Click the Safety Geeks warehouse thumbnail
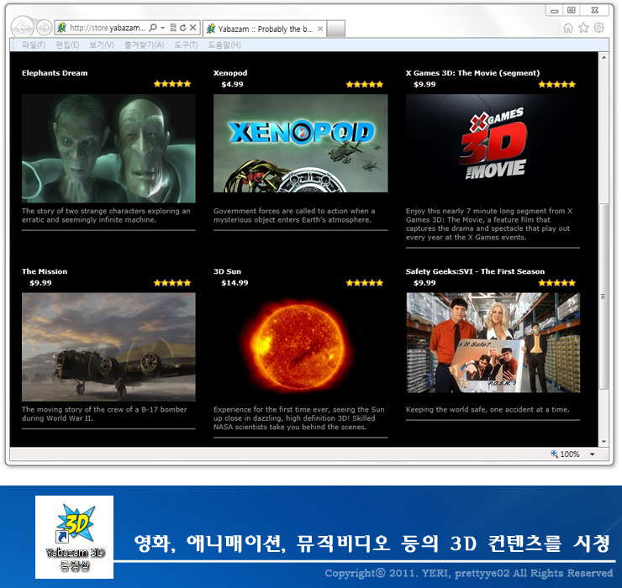This screenshot has width=622, height=588. (x=493, y=343)
